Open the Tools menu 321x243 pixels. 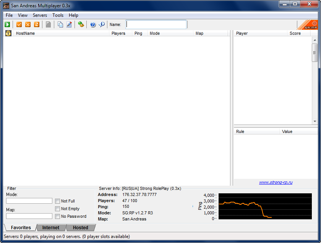58,15
